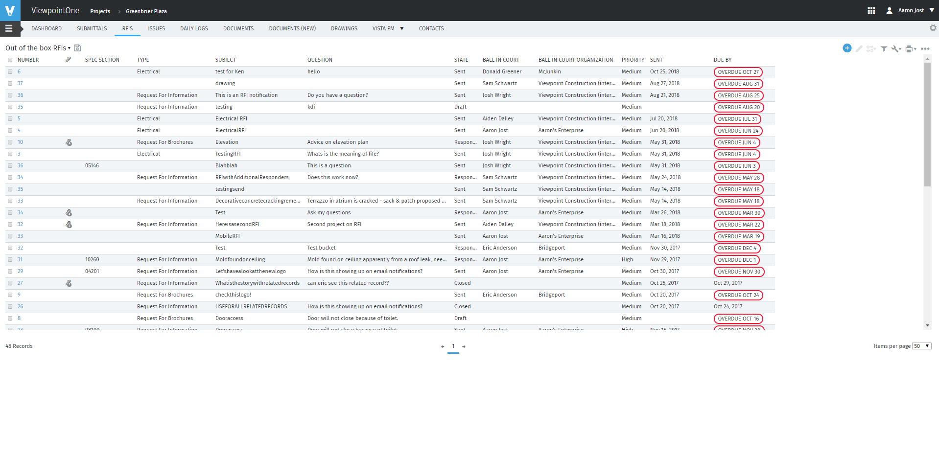This screenshot has height=459, width=939.
Task: Click the attachment paperclip column header
Action: [x=68, y=60]
